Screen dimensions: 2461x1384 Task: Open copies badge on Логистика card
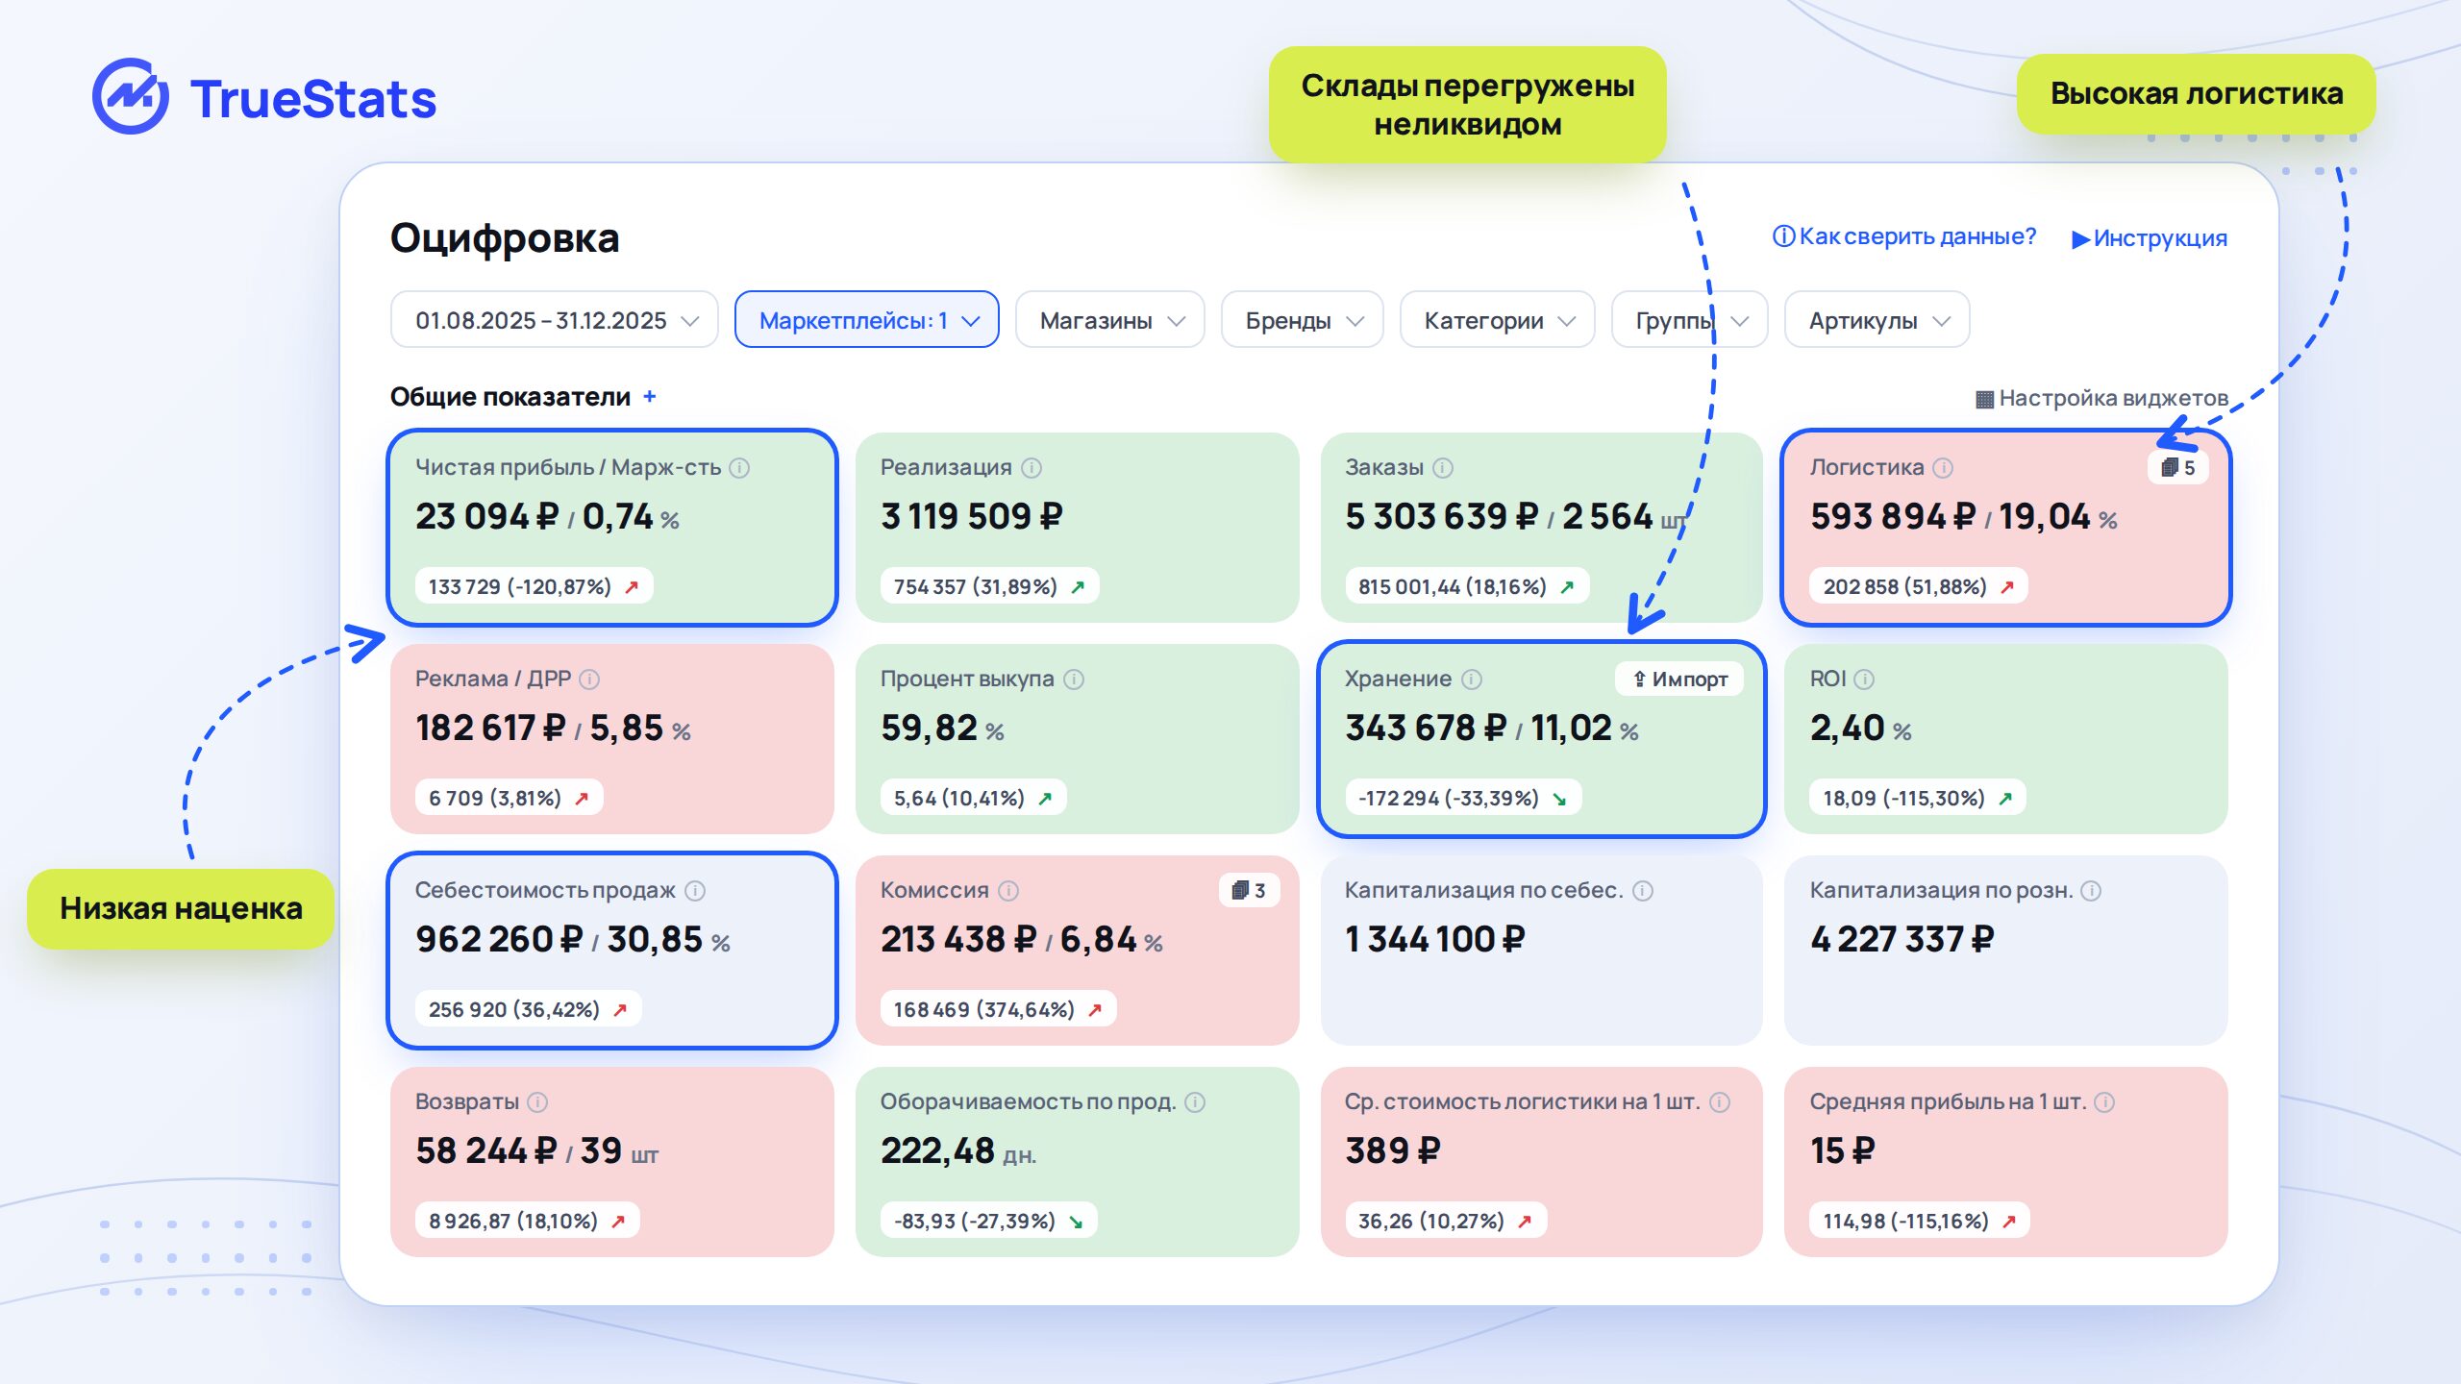(x=2178, y=468)
